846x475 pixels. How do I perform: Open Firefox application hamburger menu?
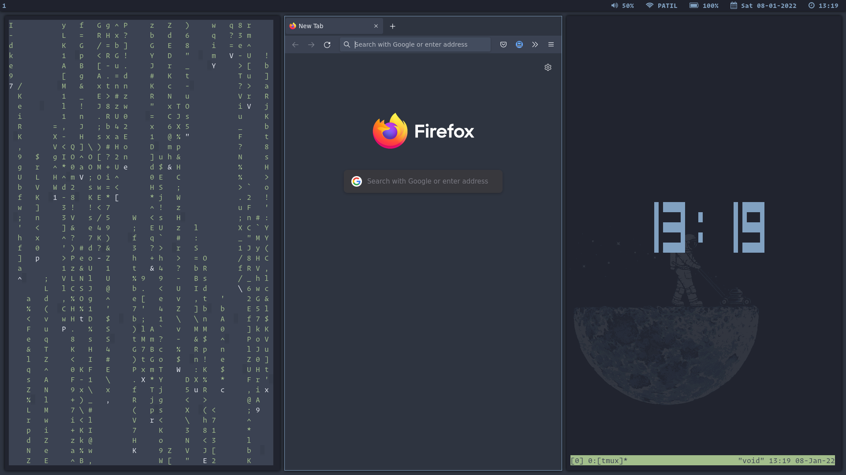[x=551, y=44]
